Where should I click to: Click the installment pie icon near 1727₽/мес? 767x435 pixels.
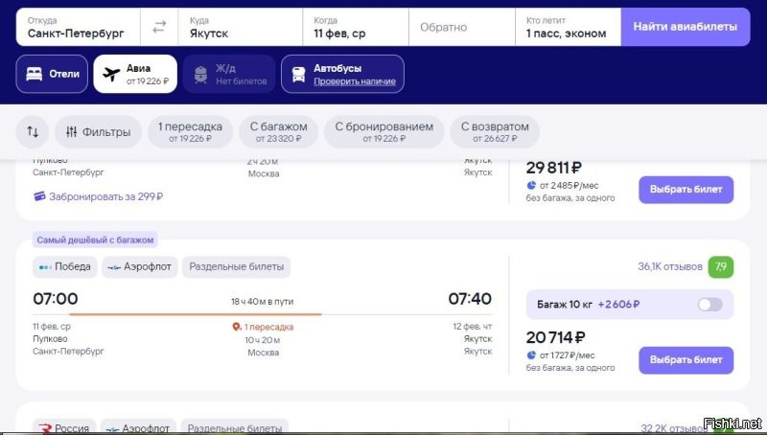point(531,355)
